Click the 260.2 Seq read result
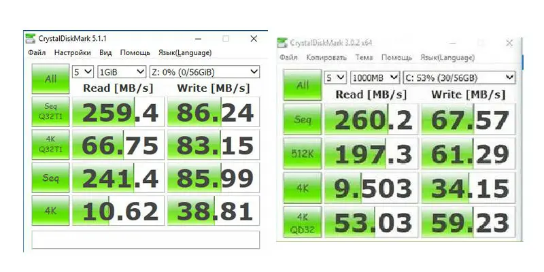 [371, 120]
